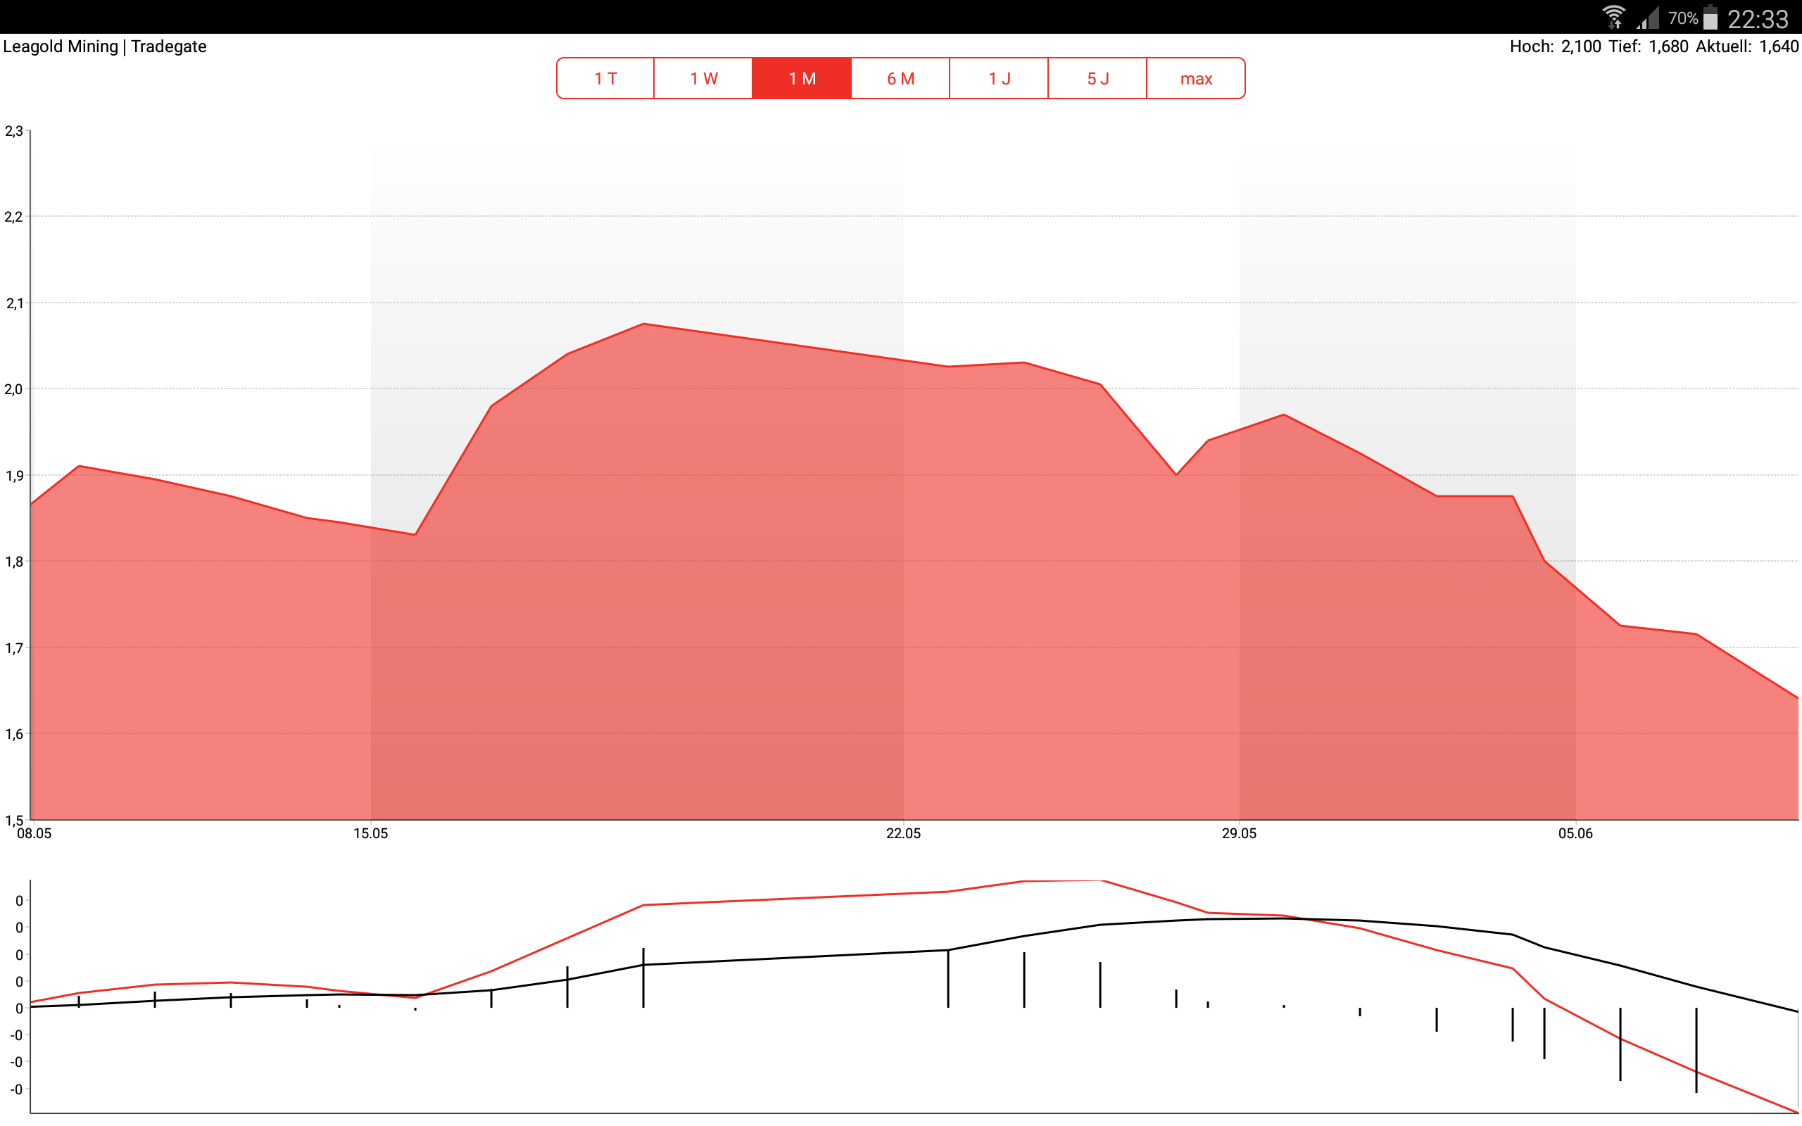Select the 1 T time range

605,78
